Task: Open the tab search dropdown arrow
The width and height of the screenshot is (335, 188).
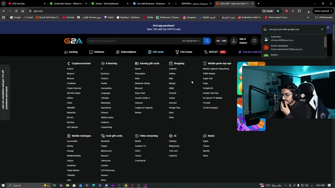Action: pos(3,4)
